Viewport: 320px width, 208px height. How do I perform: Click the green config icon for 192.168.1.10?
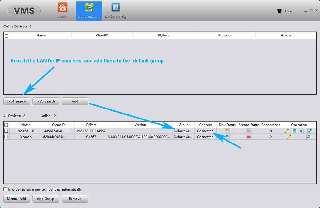(294, 131)
